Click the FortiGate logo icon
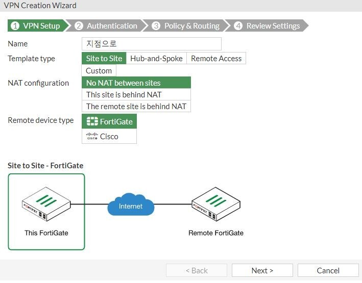 [92, 121]
